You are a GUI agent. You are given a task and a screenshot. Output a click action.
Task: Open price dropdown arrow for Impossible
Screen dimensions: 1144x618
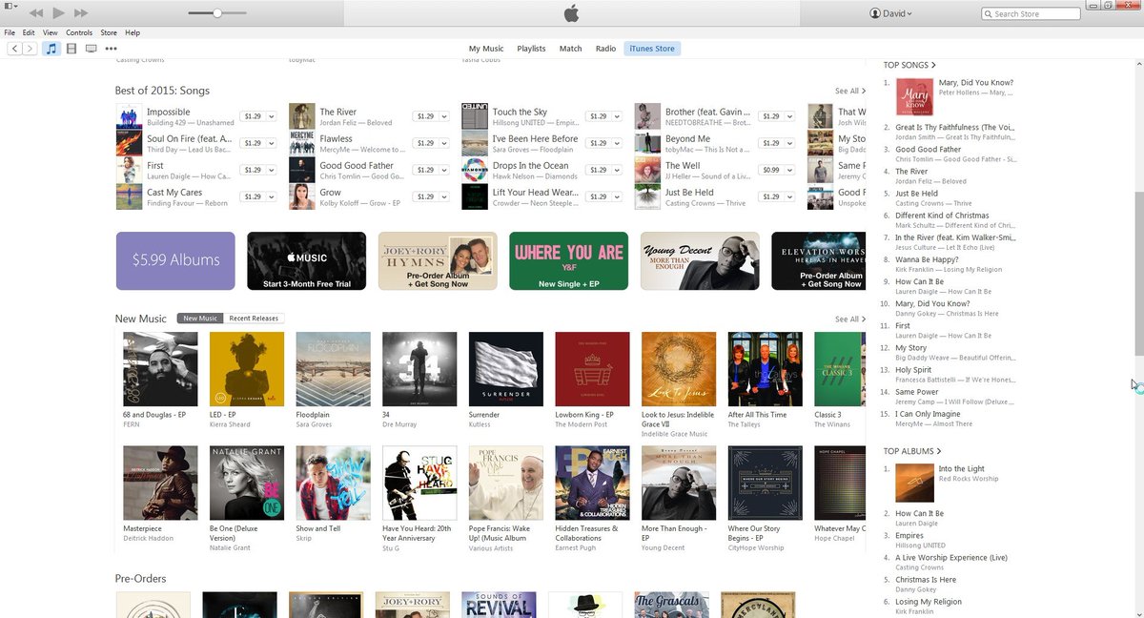pyautogui.click(x=272, y=116)
